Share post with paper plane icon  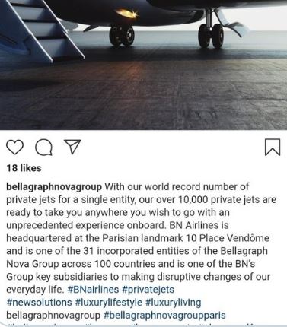click(x=72, y=147)
